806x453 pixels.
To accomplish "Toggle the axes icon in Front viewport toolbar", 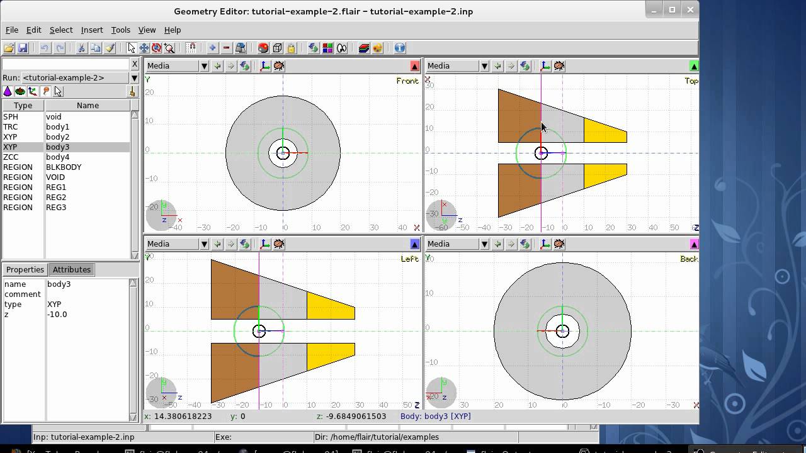I will (x=265, y=66).
